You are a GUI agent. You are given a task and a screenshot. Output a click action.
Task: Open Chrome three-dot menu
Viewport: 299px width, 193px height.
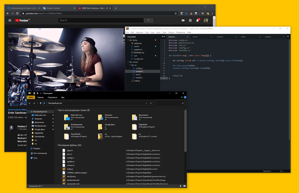click(212, 13)
